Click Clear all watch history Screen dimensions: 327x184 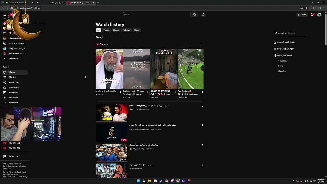pyautogui.click(x=285, y=42)
